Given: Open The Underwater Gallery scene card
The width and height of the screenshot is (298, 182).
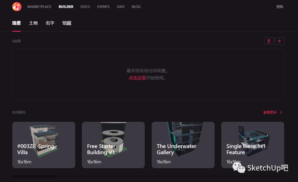Looking at the screenshot, I should pos(183,145).
